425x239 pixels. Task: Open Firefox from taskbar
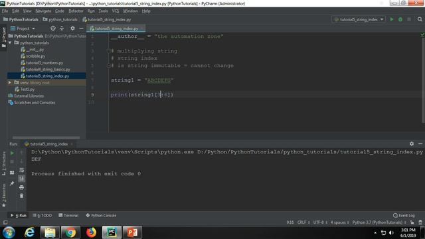[x=91, y=232]
